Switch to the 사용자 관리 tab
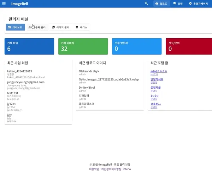Viewport: 212px width, 171px height. click(37, 27)
